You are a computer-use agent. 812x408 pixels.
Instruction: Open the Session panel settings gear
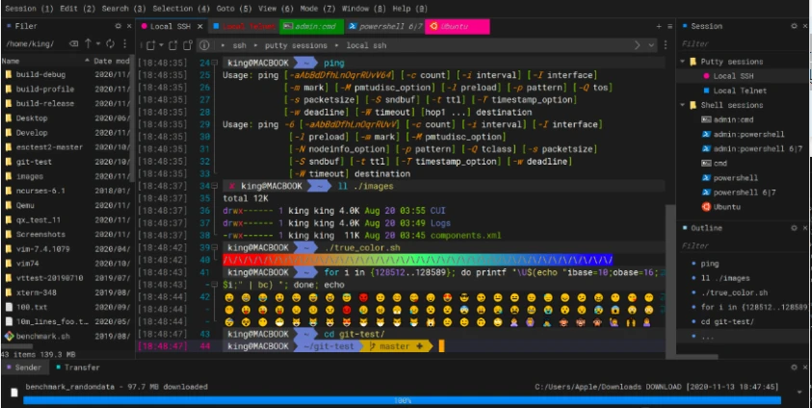click(x=793, y=26)
